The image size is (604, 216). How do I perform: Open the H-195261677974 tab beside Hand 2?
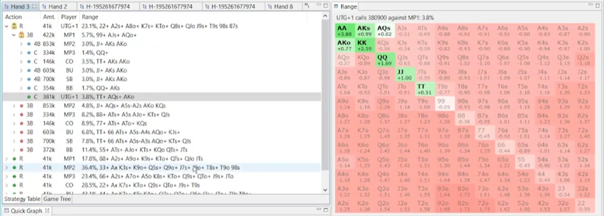pos(108,6)
